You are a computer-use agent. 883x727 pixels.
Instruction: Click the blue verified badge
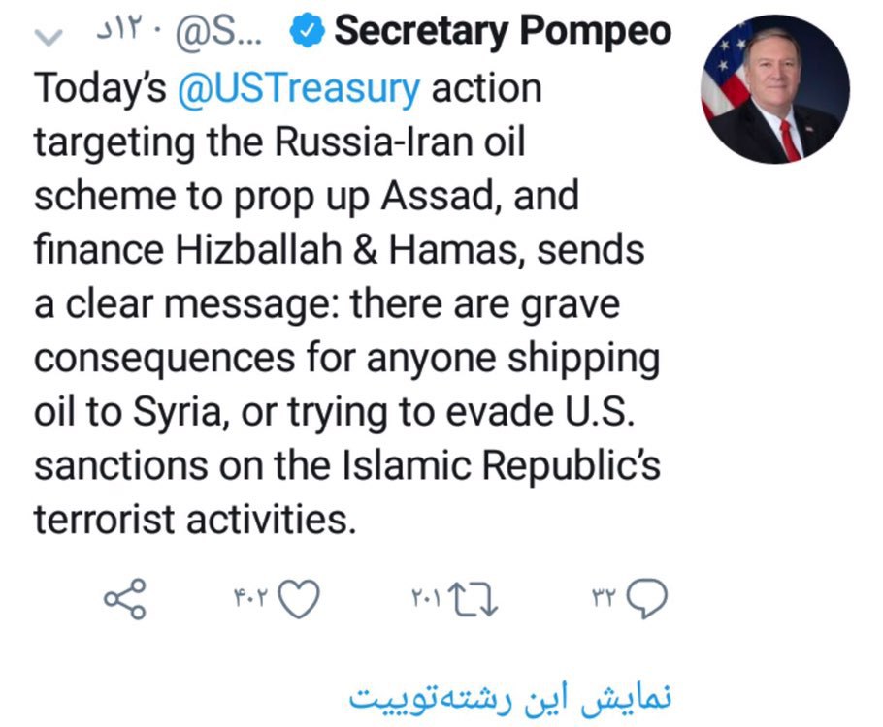coord(308,34)
